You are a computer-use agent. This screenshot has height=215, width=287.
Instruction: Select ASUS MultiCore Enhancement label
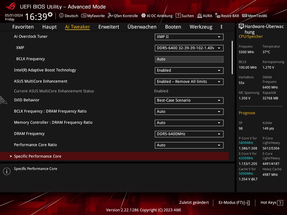tap(41, 81)
